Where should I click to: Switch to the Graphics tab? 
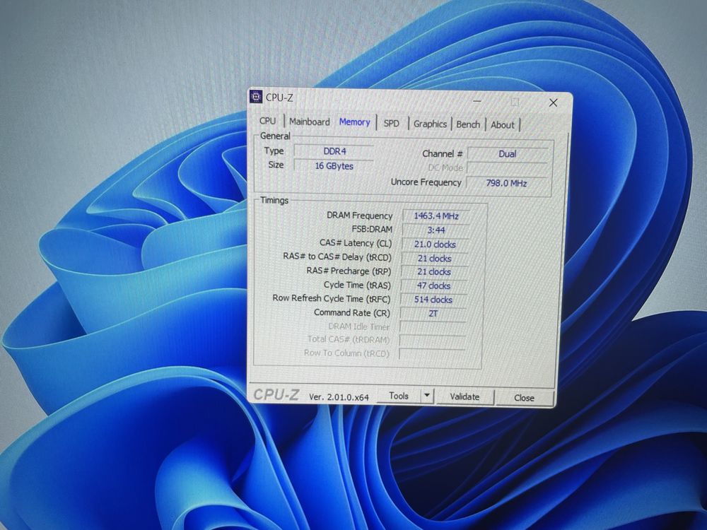(x=430, y=124)
